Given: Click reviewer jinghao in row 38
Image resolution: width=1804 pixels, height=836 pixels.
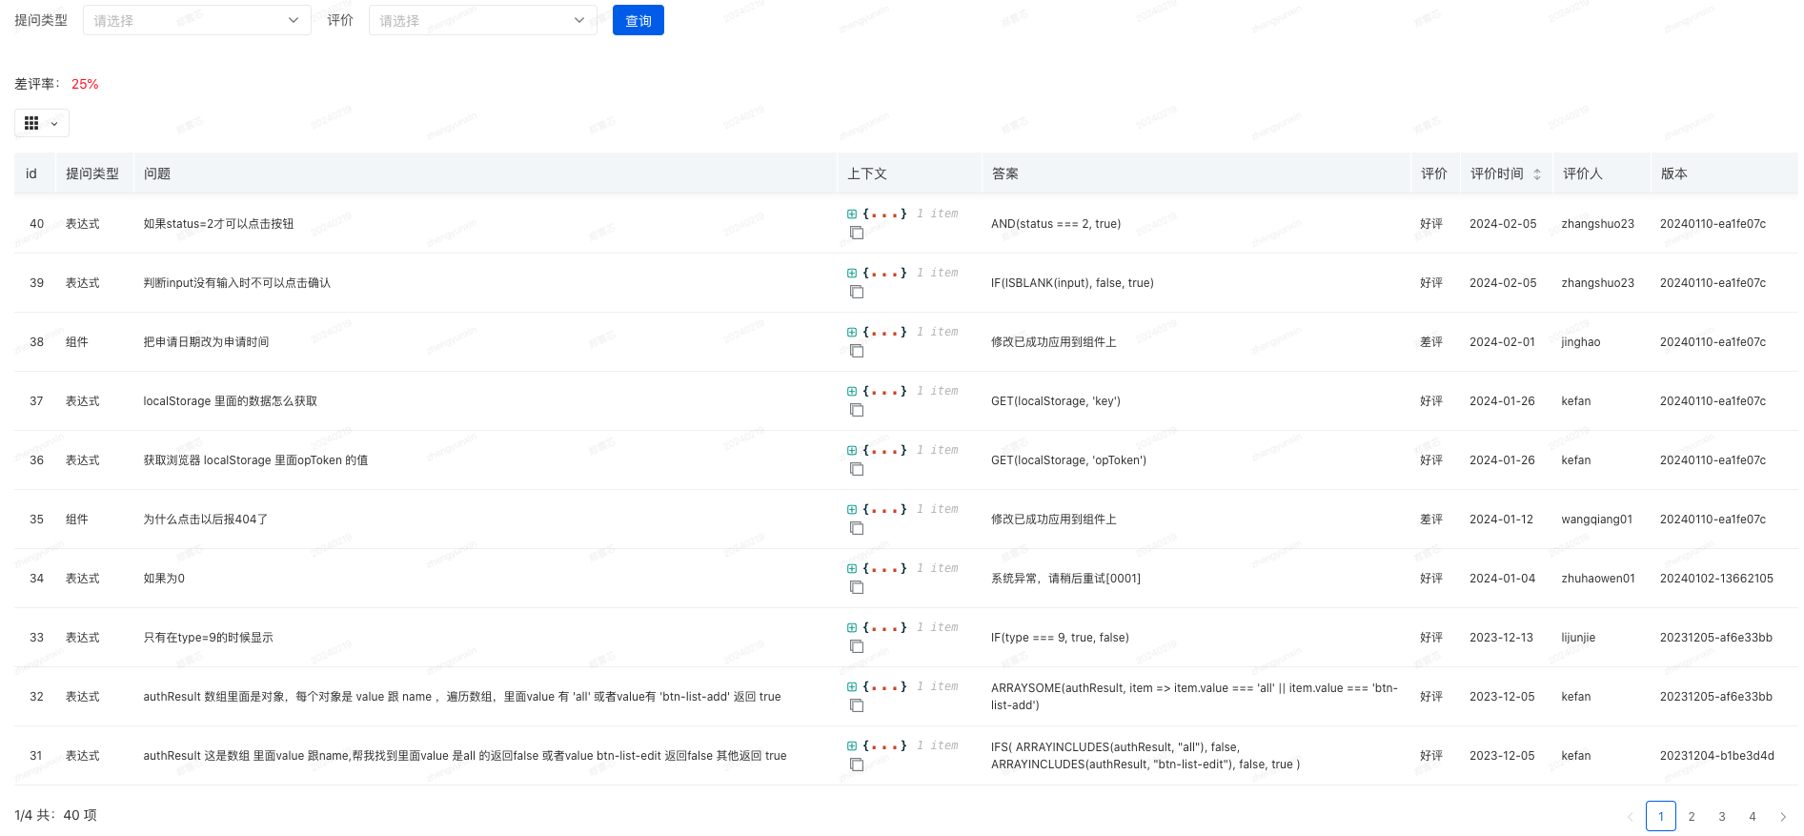Looking at the screenshot, I should point(1581,342).
